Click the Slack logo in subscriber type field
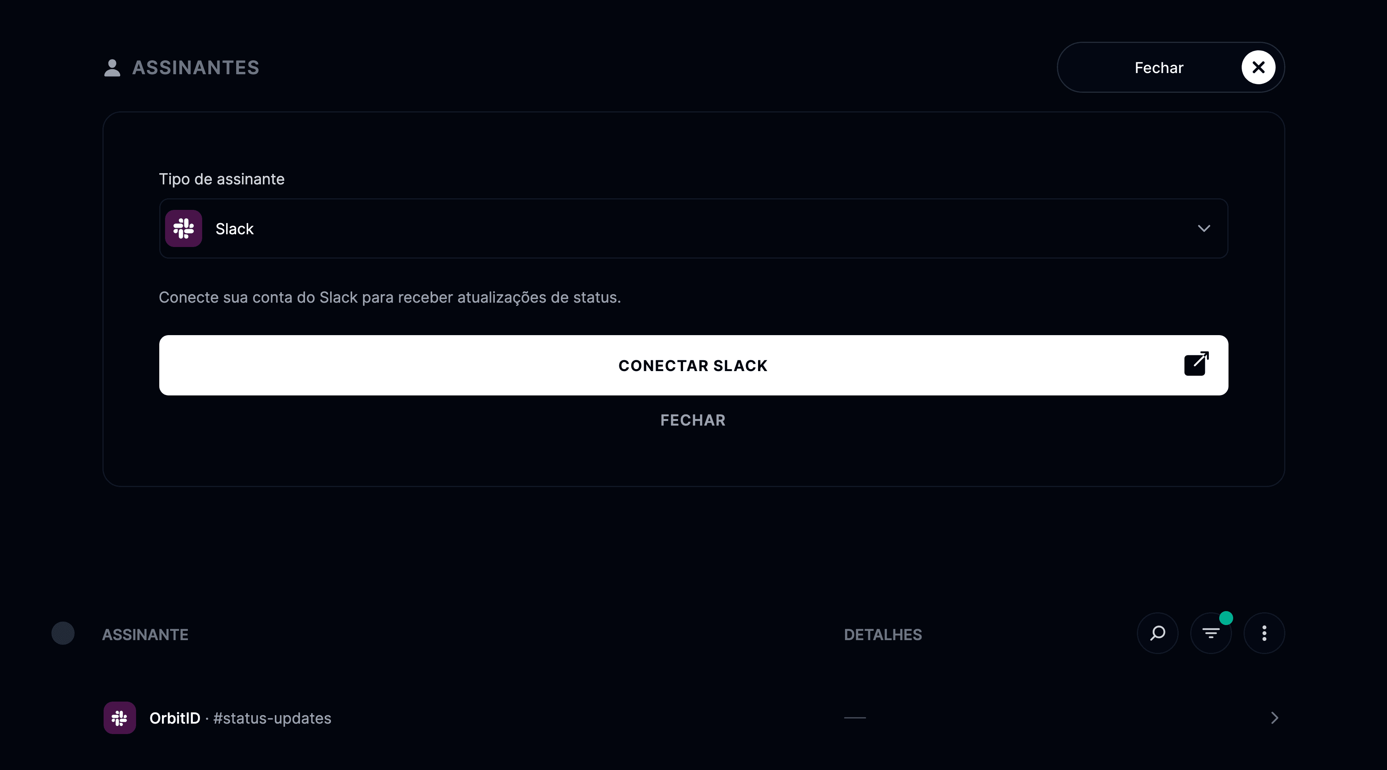 pyautogui.click(x=184, y=228)
